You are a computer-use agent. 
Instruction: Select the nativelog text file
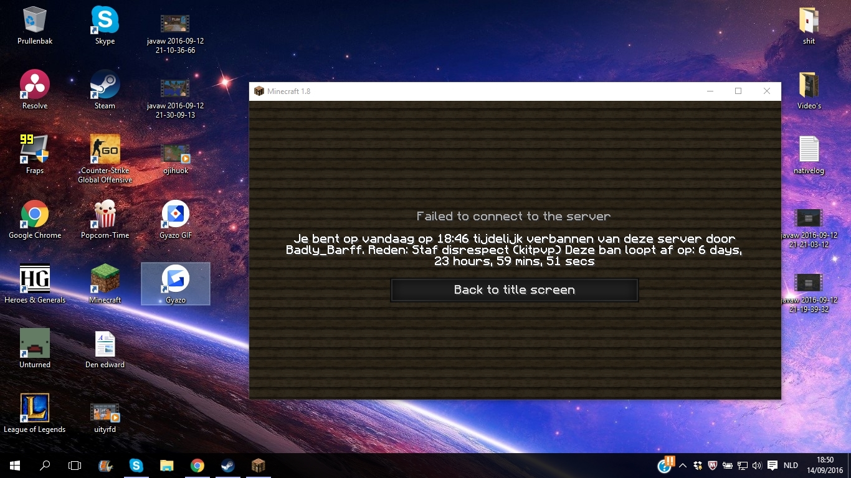pyautogui.click(x=809, y=155)
